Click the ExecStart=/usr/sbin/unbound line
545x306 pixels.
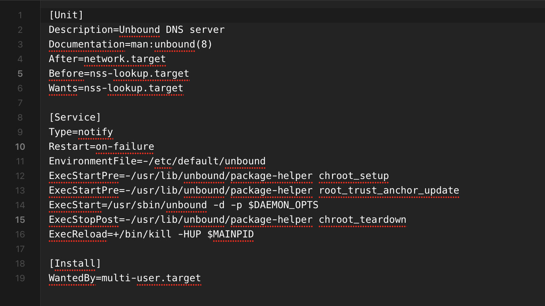[184, 205]
